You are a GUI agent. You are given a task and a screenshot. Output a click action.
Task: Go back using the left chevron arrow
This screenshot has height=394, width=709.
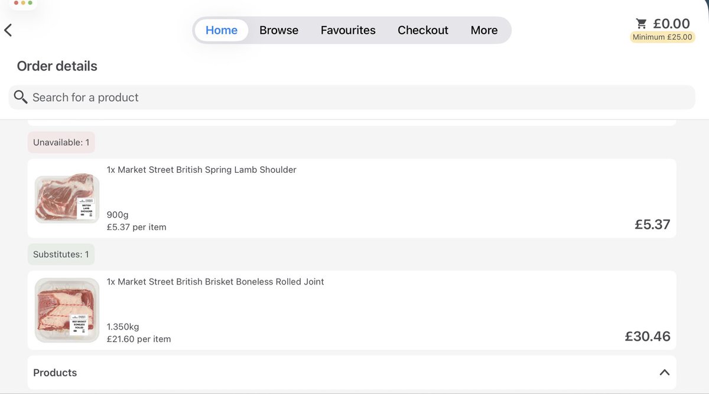(8, 30)
